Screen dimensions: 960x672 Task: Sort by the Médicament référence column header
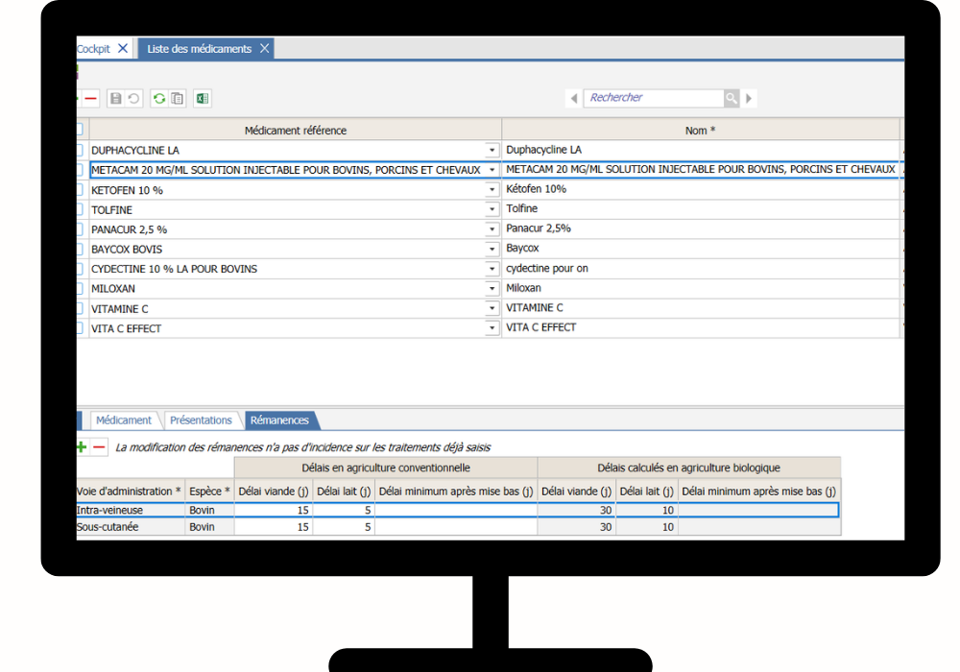(x=296, y=131)
